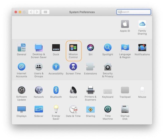Open the Mission Control preference pane
Viewport: 164px width, 140px height.
coord(73,48)
